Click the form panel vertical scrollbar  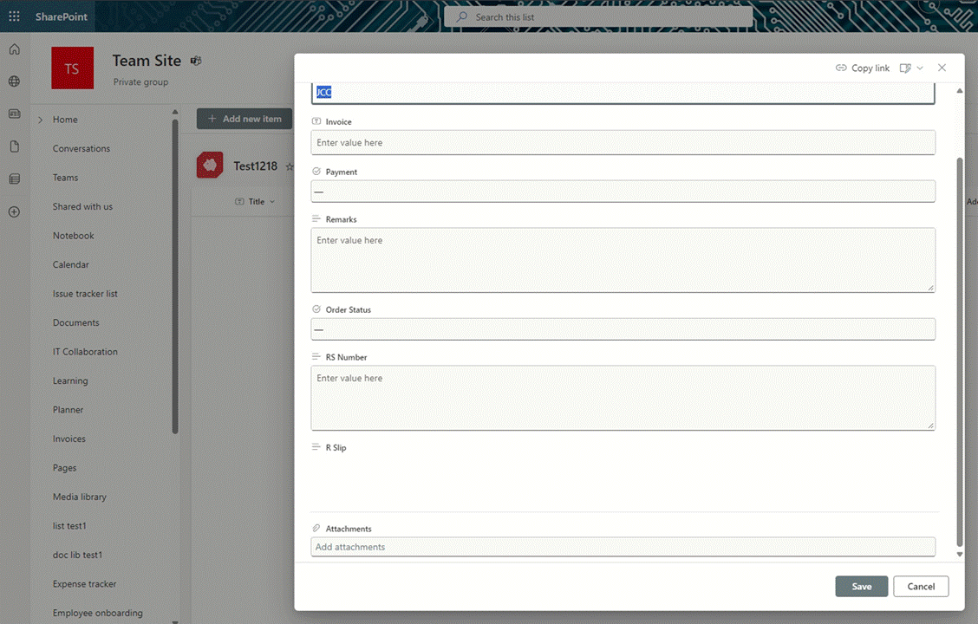point(959,352)
